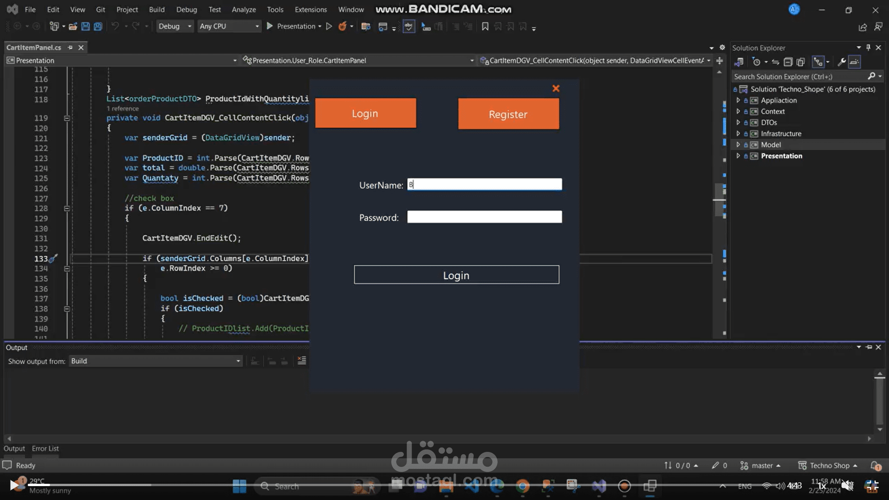This screenshot has height=500, width=889.
Task: Click the bookmark icon in the toolbar
Action: click(x=485, y=26)
